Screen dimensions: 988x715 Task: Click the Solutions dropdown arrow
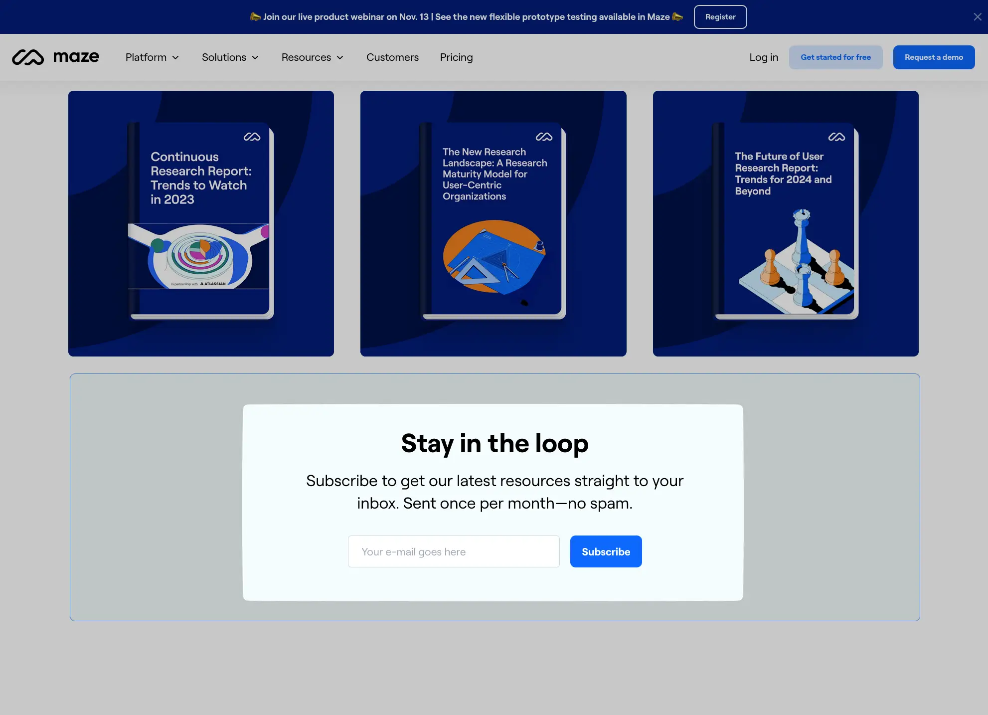[255, 57]
